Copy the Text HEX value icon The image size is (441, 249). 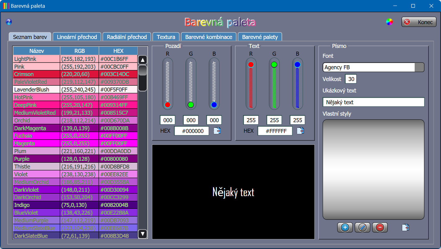point(300,131)
